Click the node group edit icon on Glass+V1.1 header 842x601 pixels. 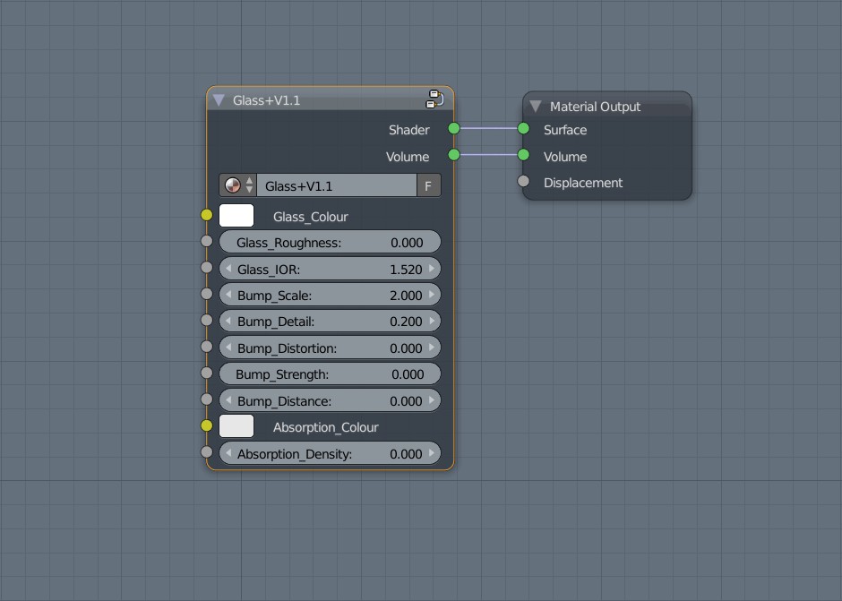[434, 100]
